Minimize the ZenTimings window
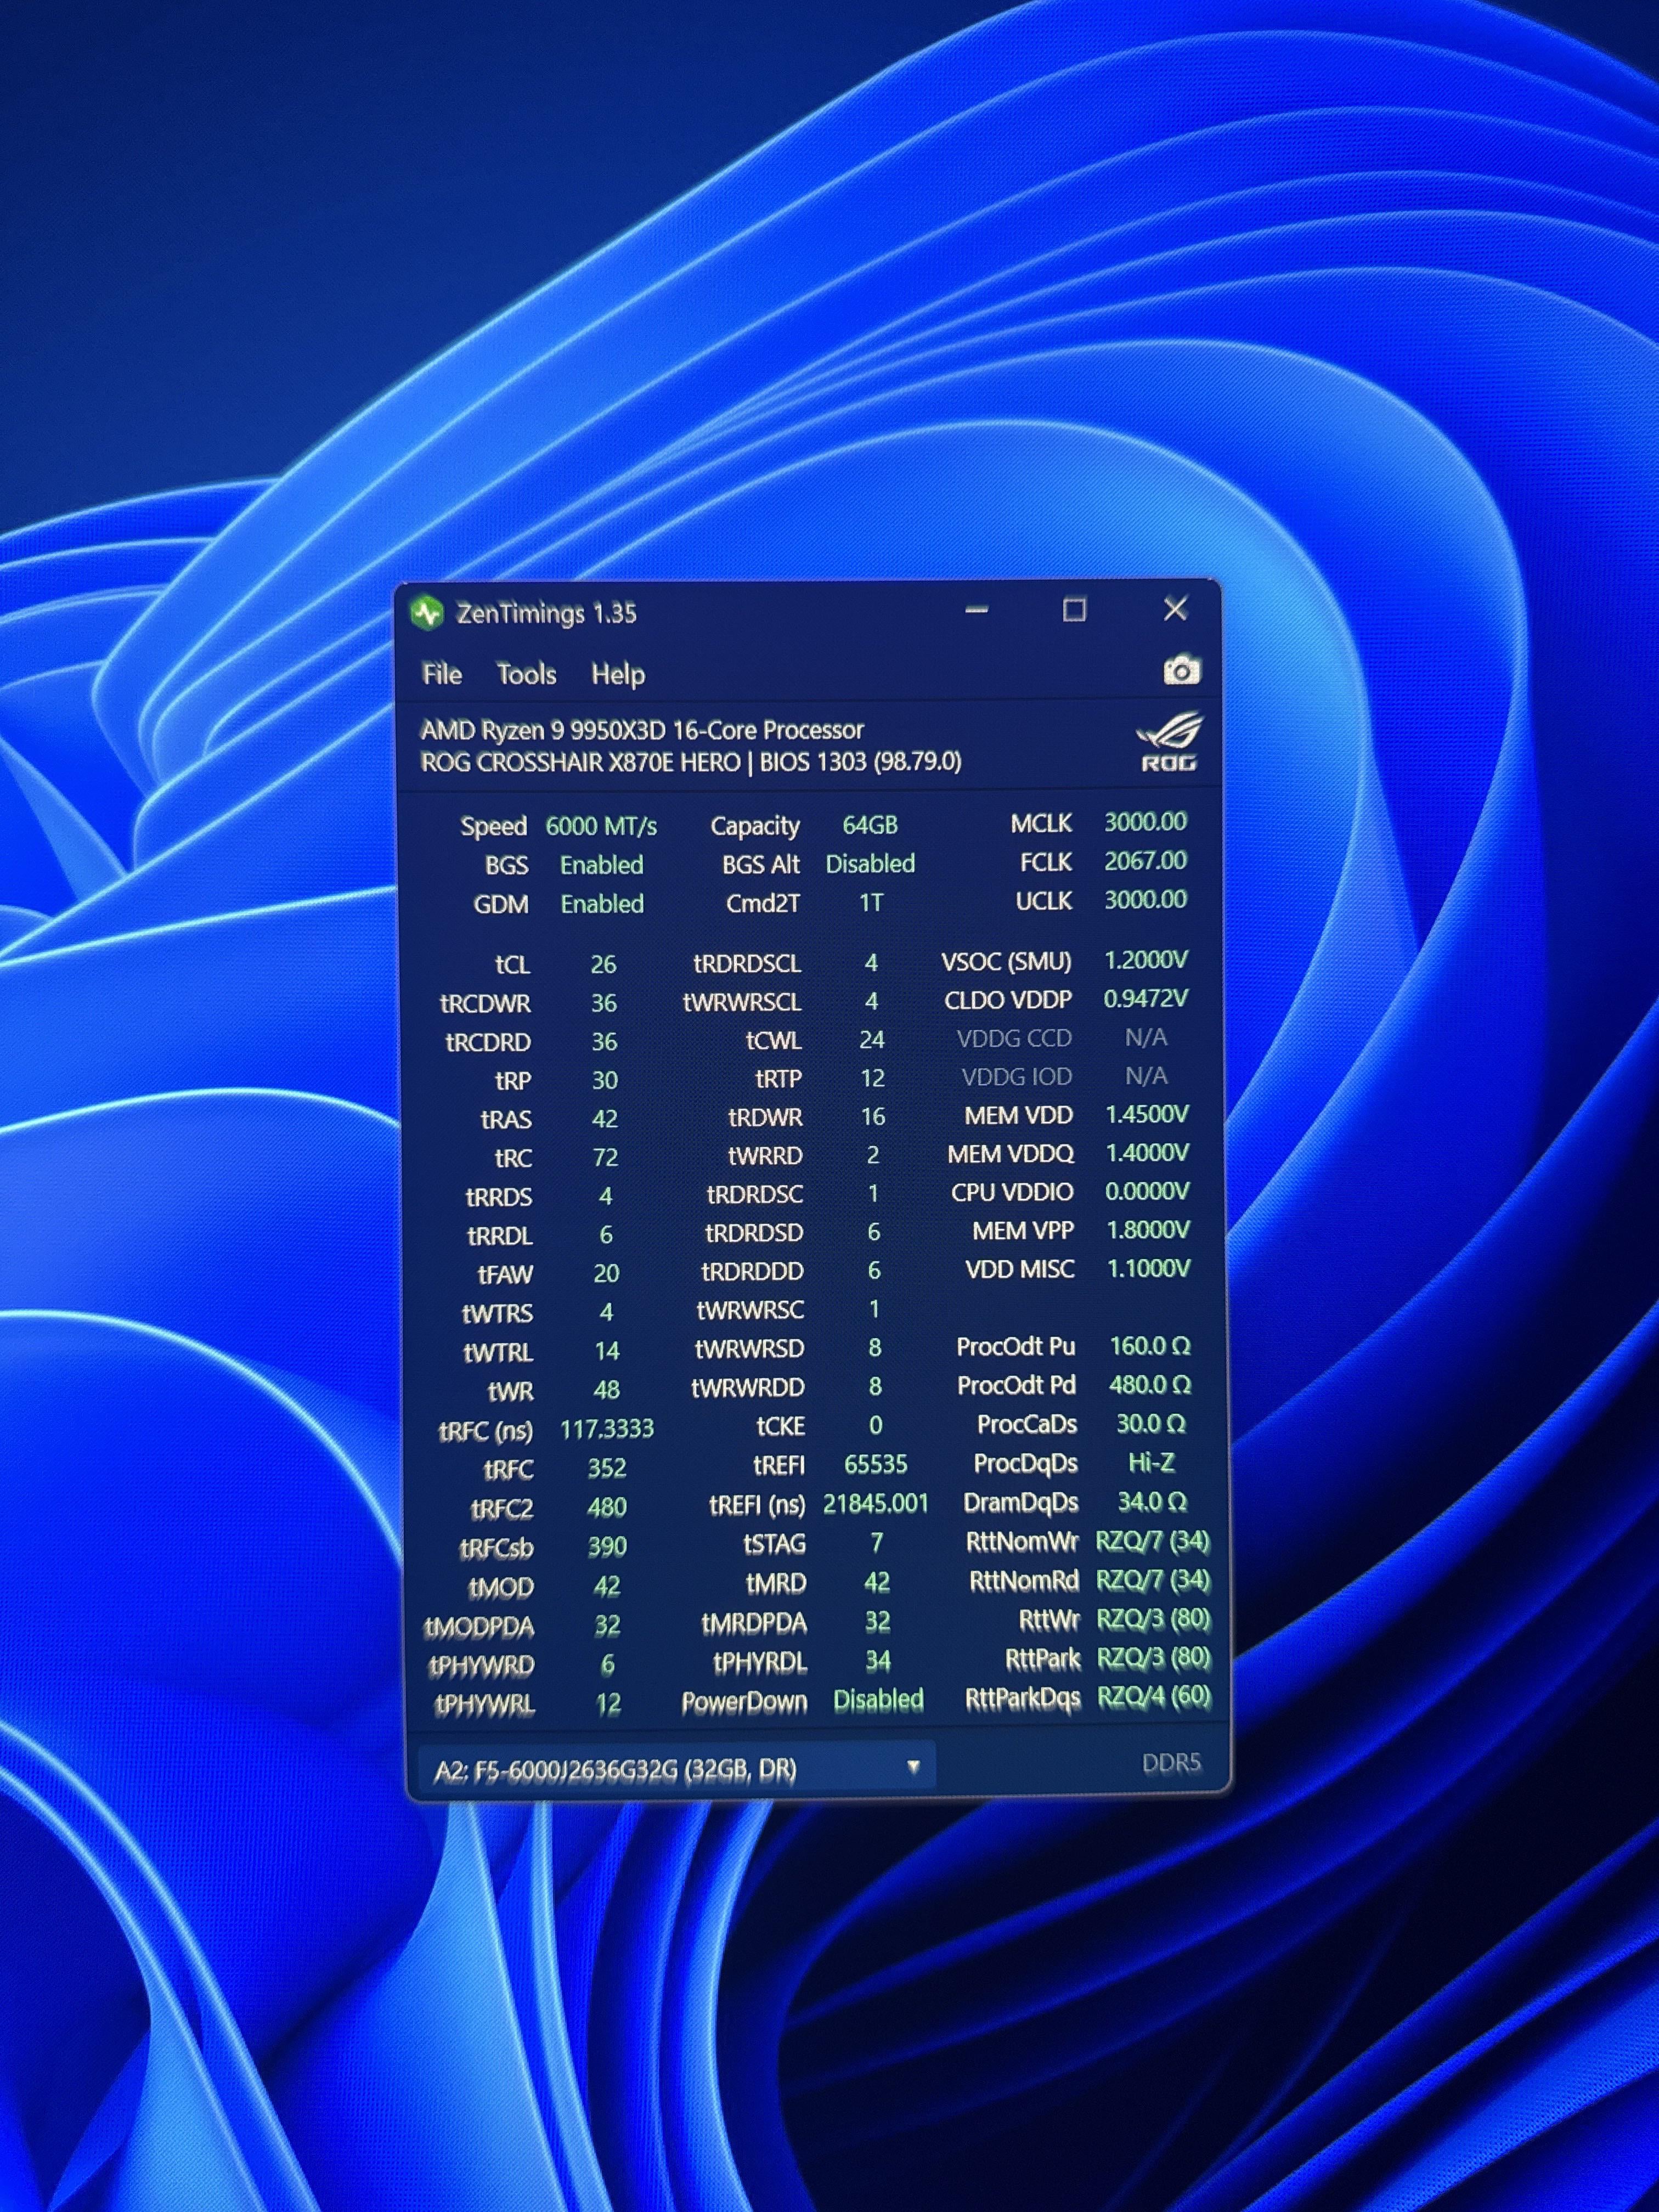The width and height of the screenshot is (1659, 2212). tap(977, 610)
